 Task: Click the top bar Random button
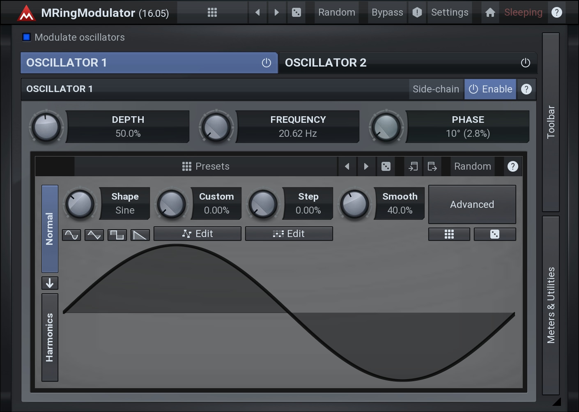pyautogui.click(x=337, y=12)
